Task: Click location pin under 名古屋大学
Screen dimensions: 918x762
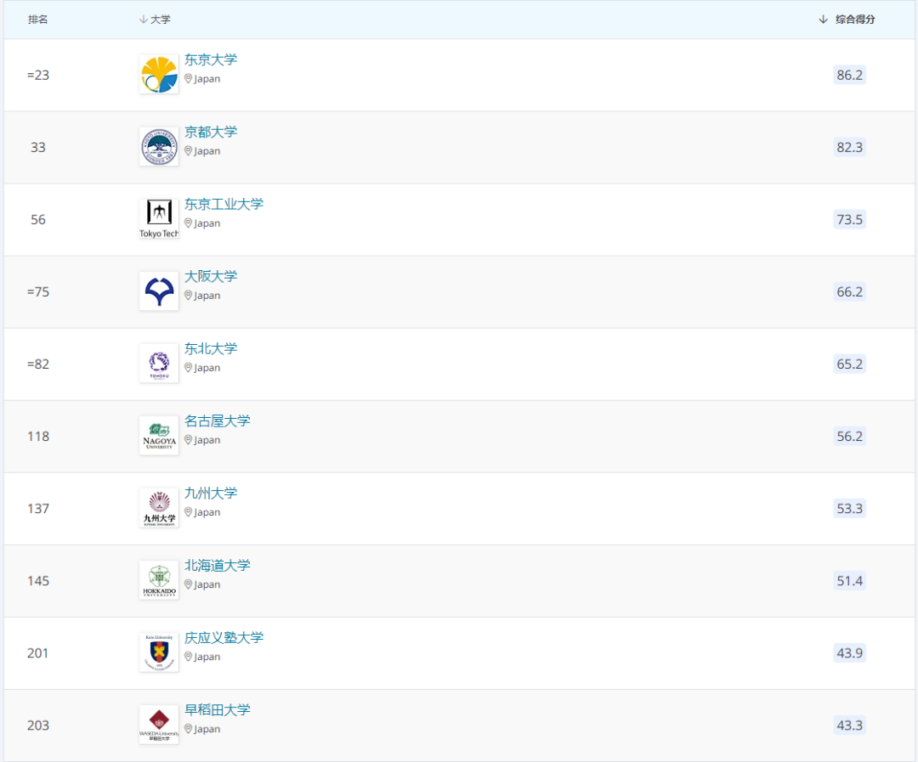Action: click(189, 439)
